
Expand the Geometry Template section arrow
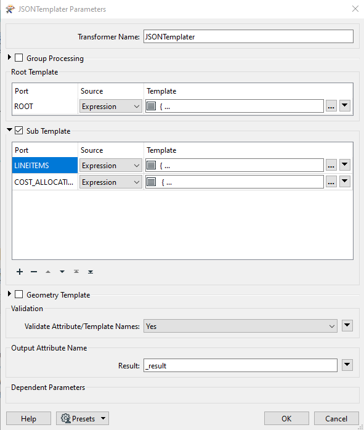tap(9, 294)
